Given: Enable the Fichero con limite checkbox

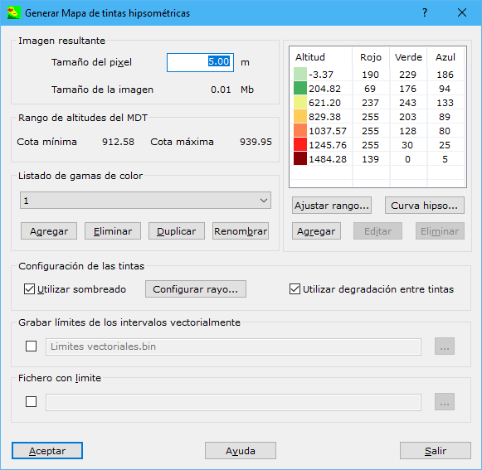Looking at the screenshot, I should coord(31,401).
